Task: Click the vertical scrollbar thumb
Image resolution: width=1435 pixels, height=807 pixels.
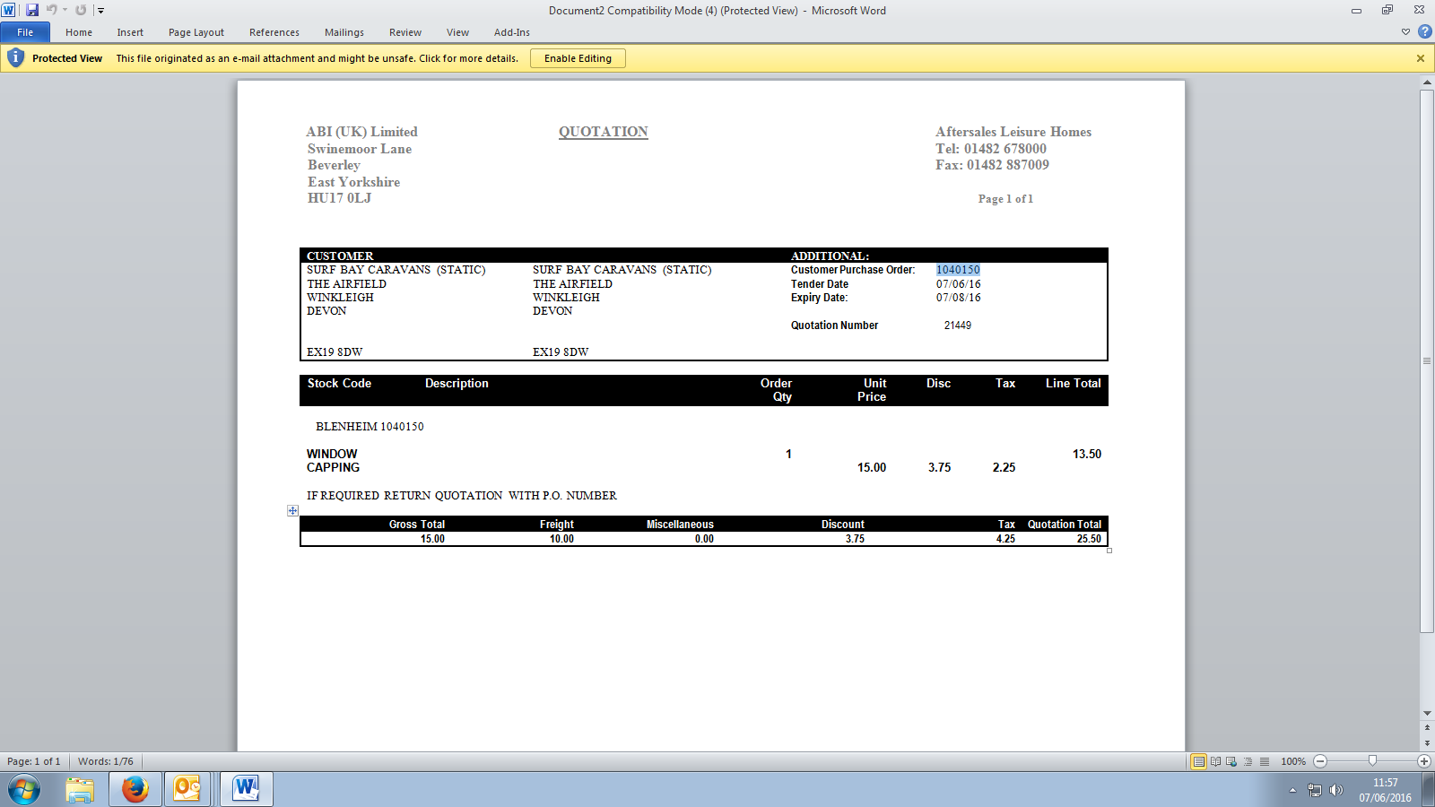Action: click(1427, 361)
